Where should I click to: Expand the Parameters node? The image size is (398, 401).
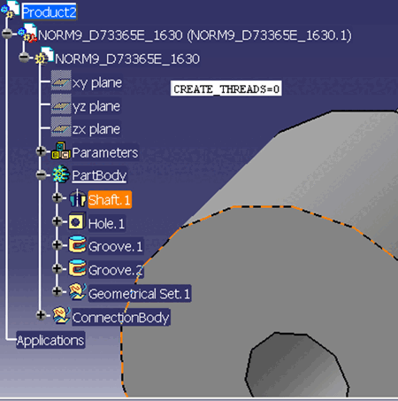coord(41,151)
